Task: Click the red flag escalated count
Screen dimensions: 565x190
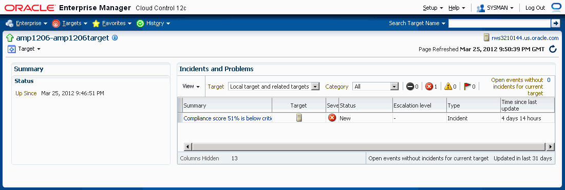Action: (x=469, y=86)
